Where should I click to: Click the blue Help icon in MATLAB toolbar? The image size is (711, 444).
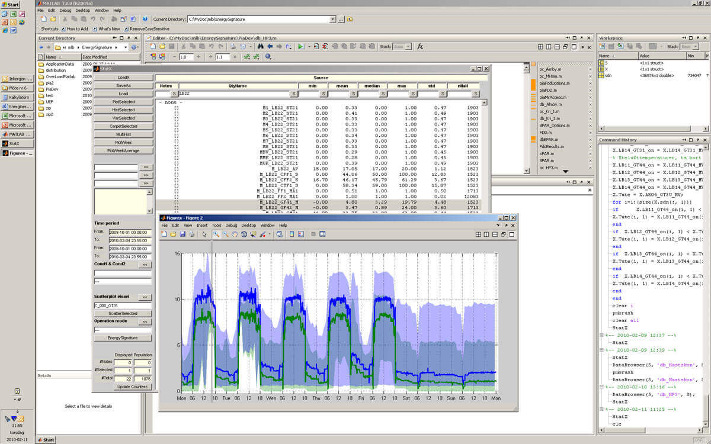145,19
